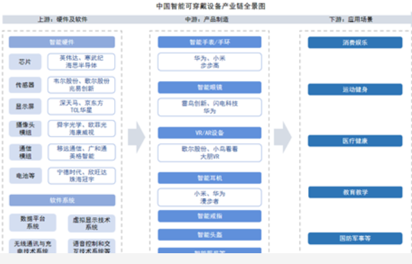This screenshot has height=264, width=412.
Task: Click the 智能眼镜 category bar
Action: (x=210, y=88)
